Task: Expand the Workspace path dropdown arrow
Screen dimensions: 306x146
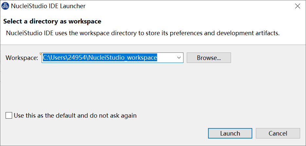Action: (179, 58)
